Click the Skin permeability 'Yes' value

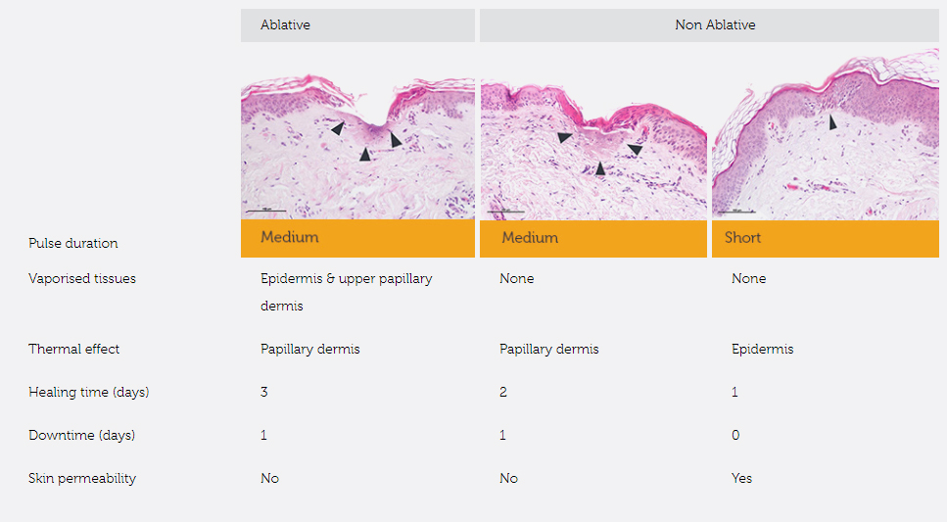pos(742,478)
